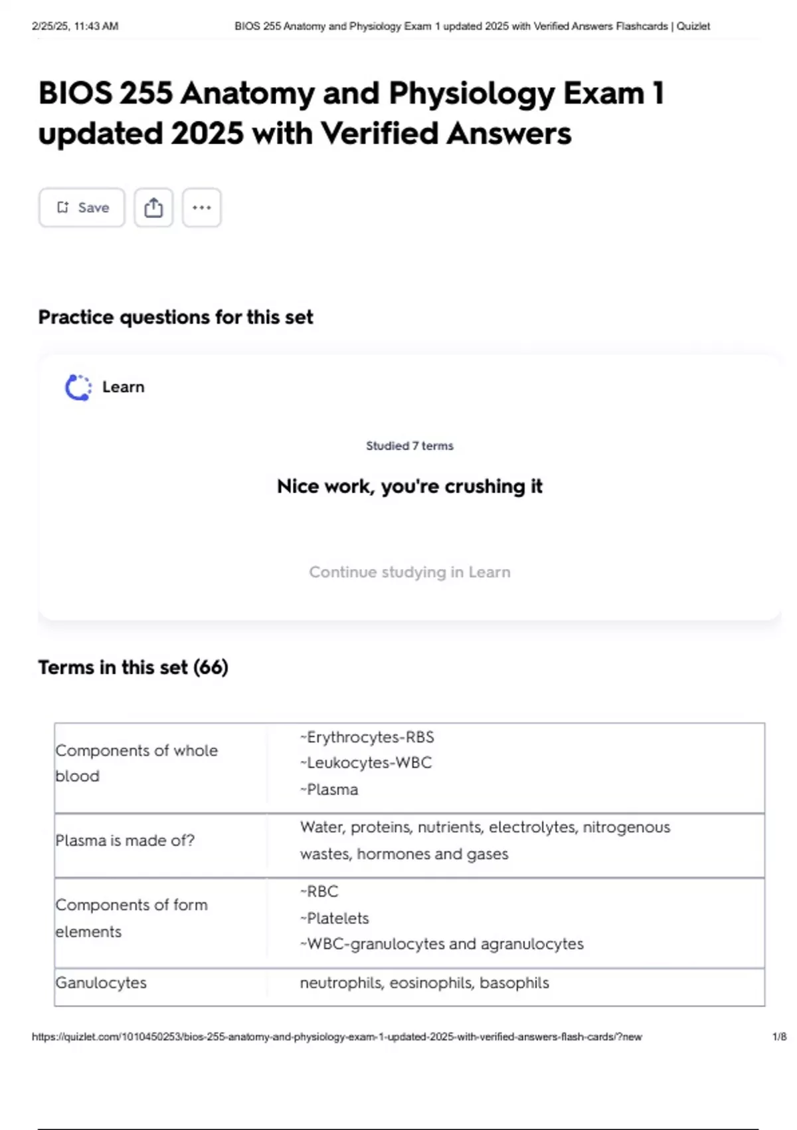Click Continue studying in Learn
The image size is (797, 1130).
point(410,572)
